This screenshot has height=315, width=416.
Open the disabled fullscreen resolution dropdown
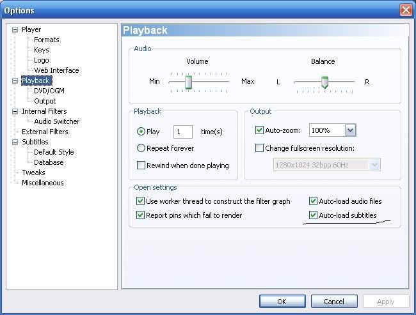tap(374, 165)
